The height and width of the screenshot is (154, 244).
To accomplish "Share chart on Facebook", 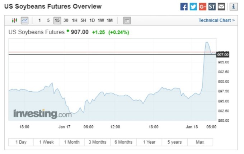I will click(184, 7).
